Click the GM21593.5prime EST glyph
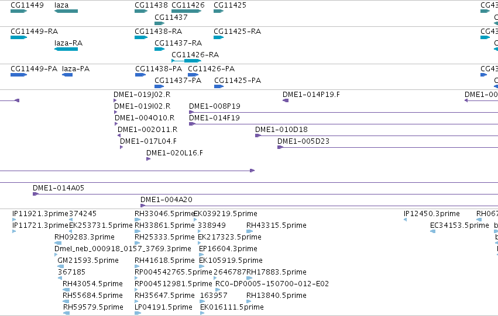 click(60, 266)
